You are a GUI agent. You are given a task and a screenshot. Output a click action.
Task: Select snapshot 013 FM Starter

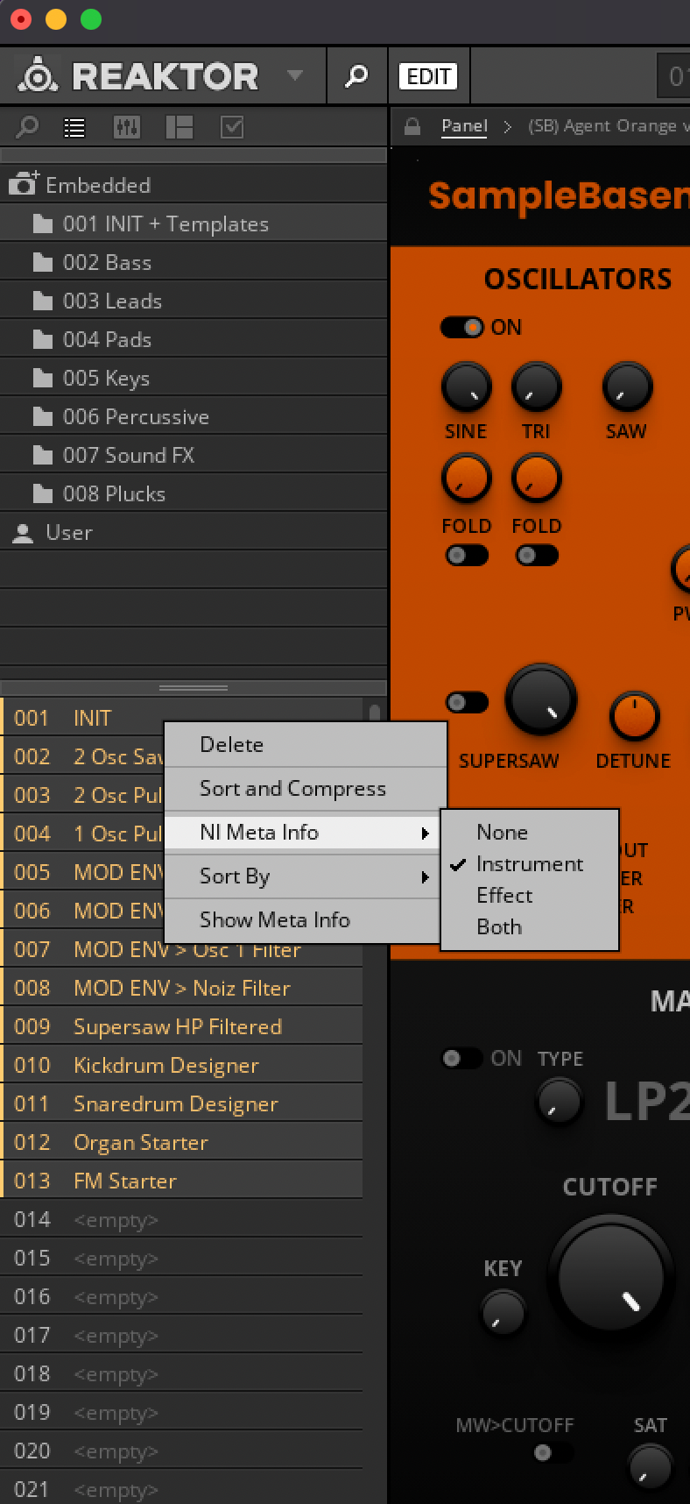tap(181, 1181)
